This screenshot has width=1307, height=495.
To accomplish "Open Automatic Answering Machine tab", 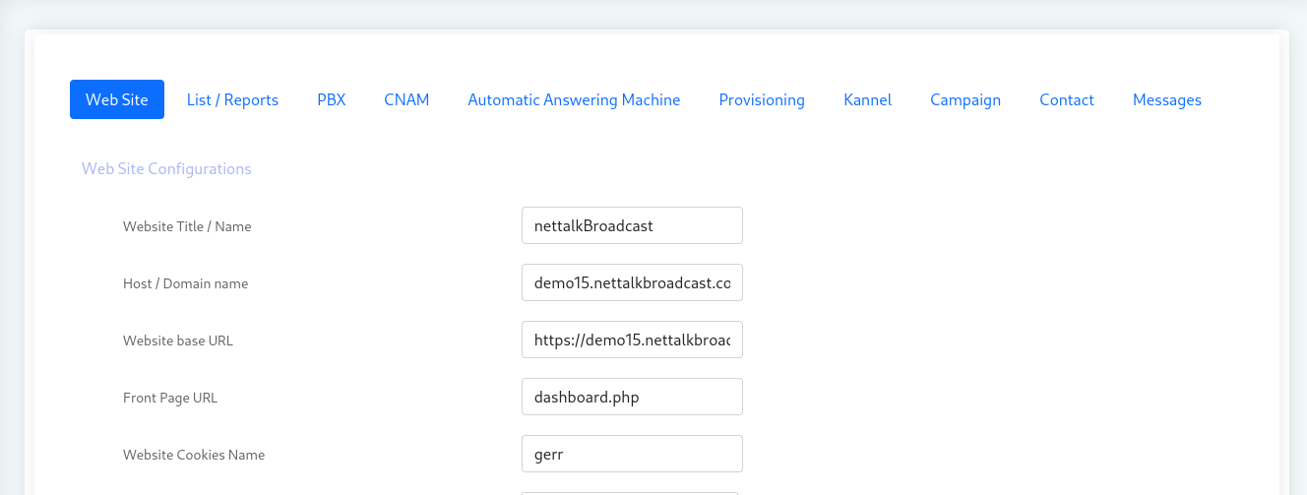I will click(574, 99).
